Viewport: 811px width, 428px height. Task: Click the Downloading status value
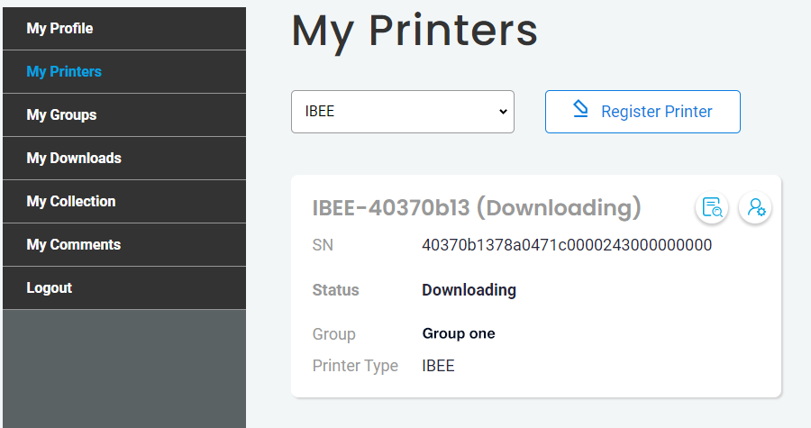click(x=469, y=290)
